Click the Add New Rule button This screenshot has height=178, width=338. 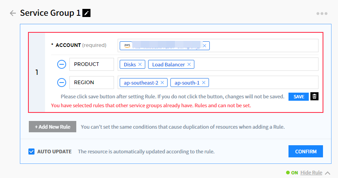(x=52, y=127)
